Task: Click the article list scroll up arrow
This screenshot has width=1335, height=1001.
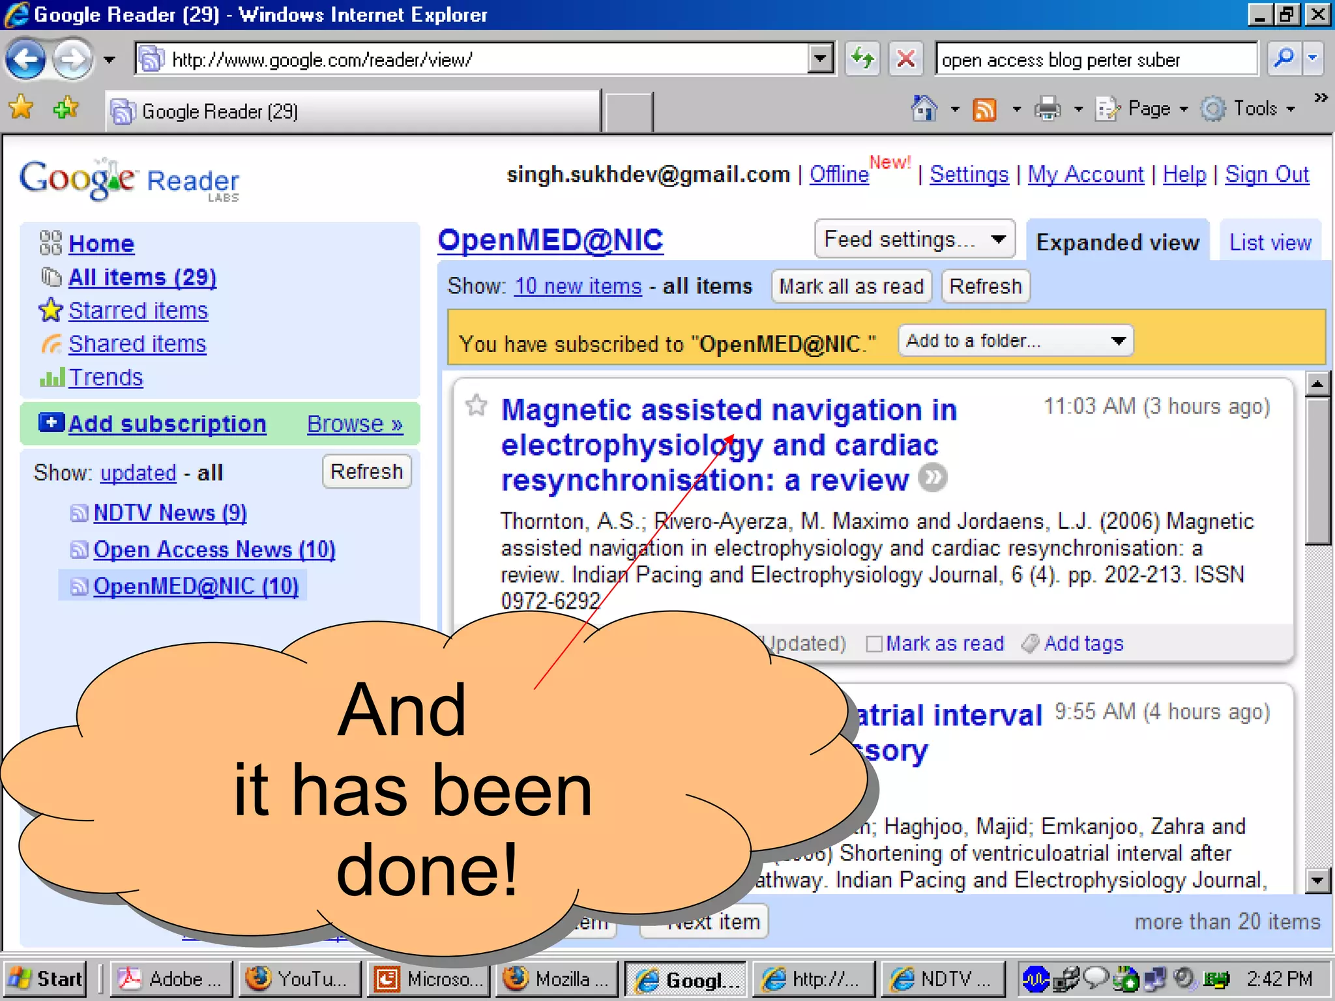Action: click(1317, 384)
